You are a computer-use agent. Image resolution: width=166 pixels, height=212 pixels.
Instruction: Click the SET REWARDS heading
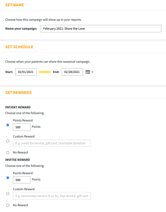point(18,93)
